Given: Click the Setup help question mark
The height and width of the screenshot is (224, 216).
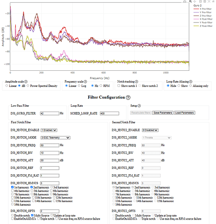Looking at the screenshot, I should (x=139, y=106).
